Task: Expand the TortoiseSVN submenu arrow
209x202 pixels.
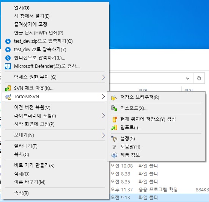Action: pos(104,97)
